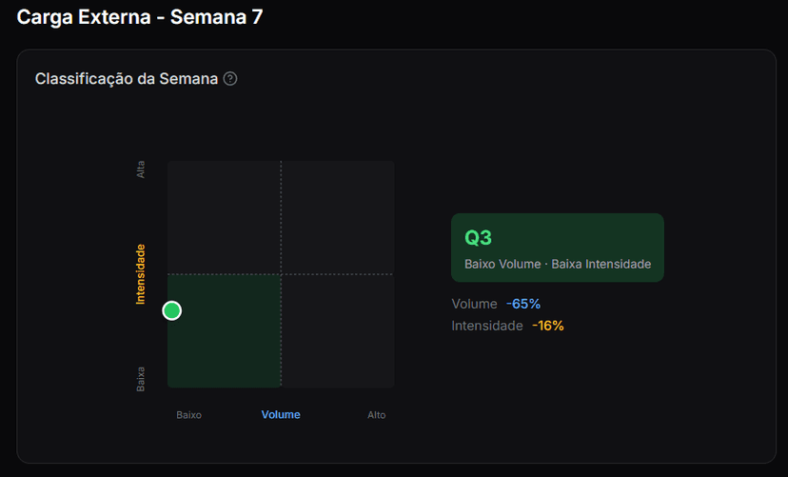Screen dimensions: 788x477
Task: Click the Alta label on the vertical axis
Action: (141, 170)
